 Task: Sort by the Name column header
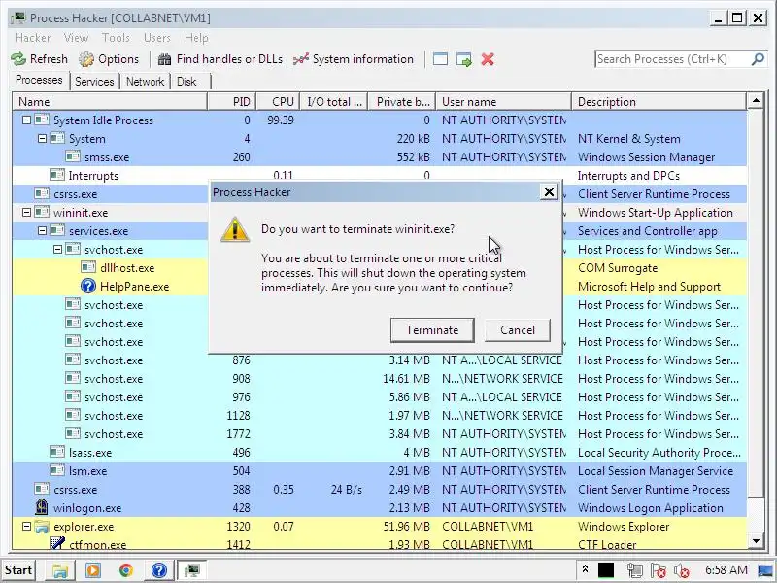110,102
